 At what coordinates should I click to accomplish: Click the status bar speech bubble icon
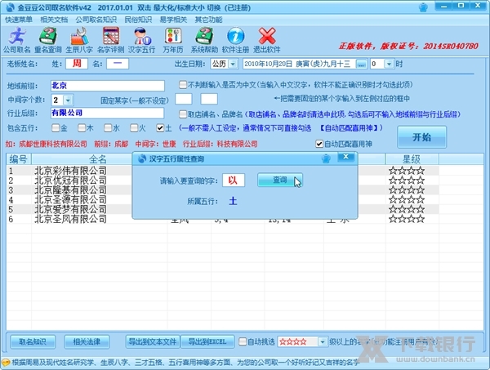click(x=6, y=363)
